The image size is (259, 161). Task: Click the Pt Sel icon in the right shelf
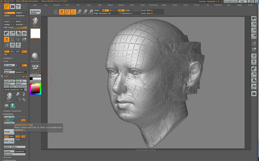[x=254, y=44]
